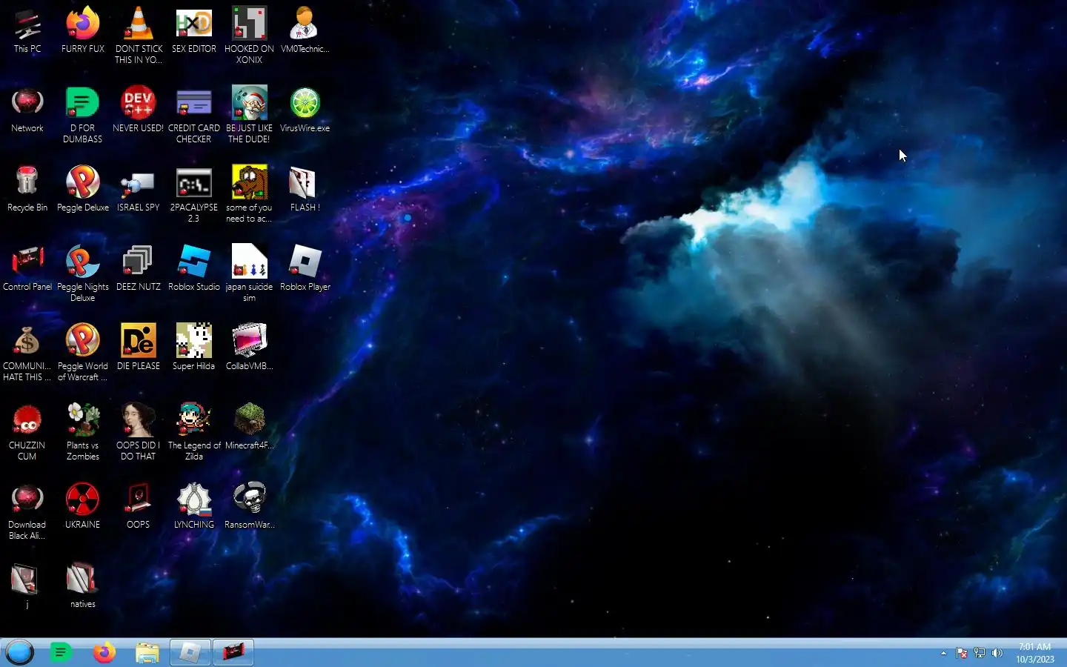Show hidden system tray icons
The width and height of the screenshot is (1067, 667).
pos(943,653)
